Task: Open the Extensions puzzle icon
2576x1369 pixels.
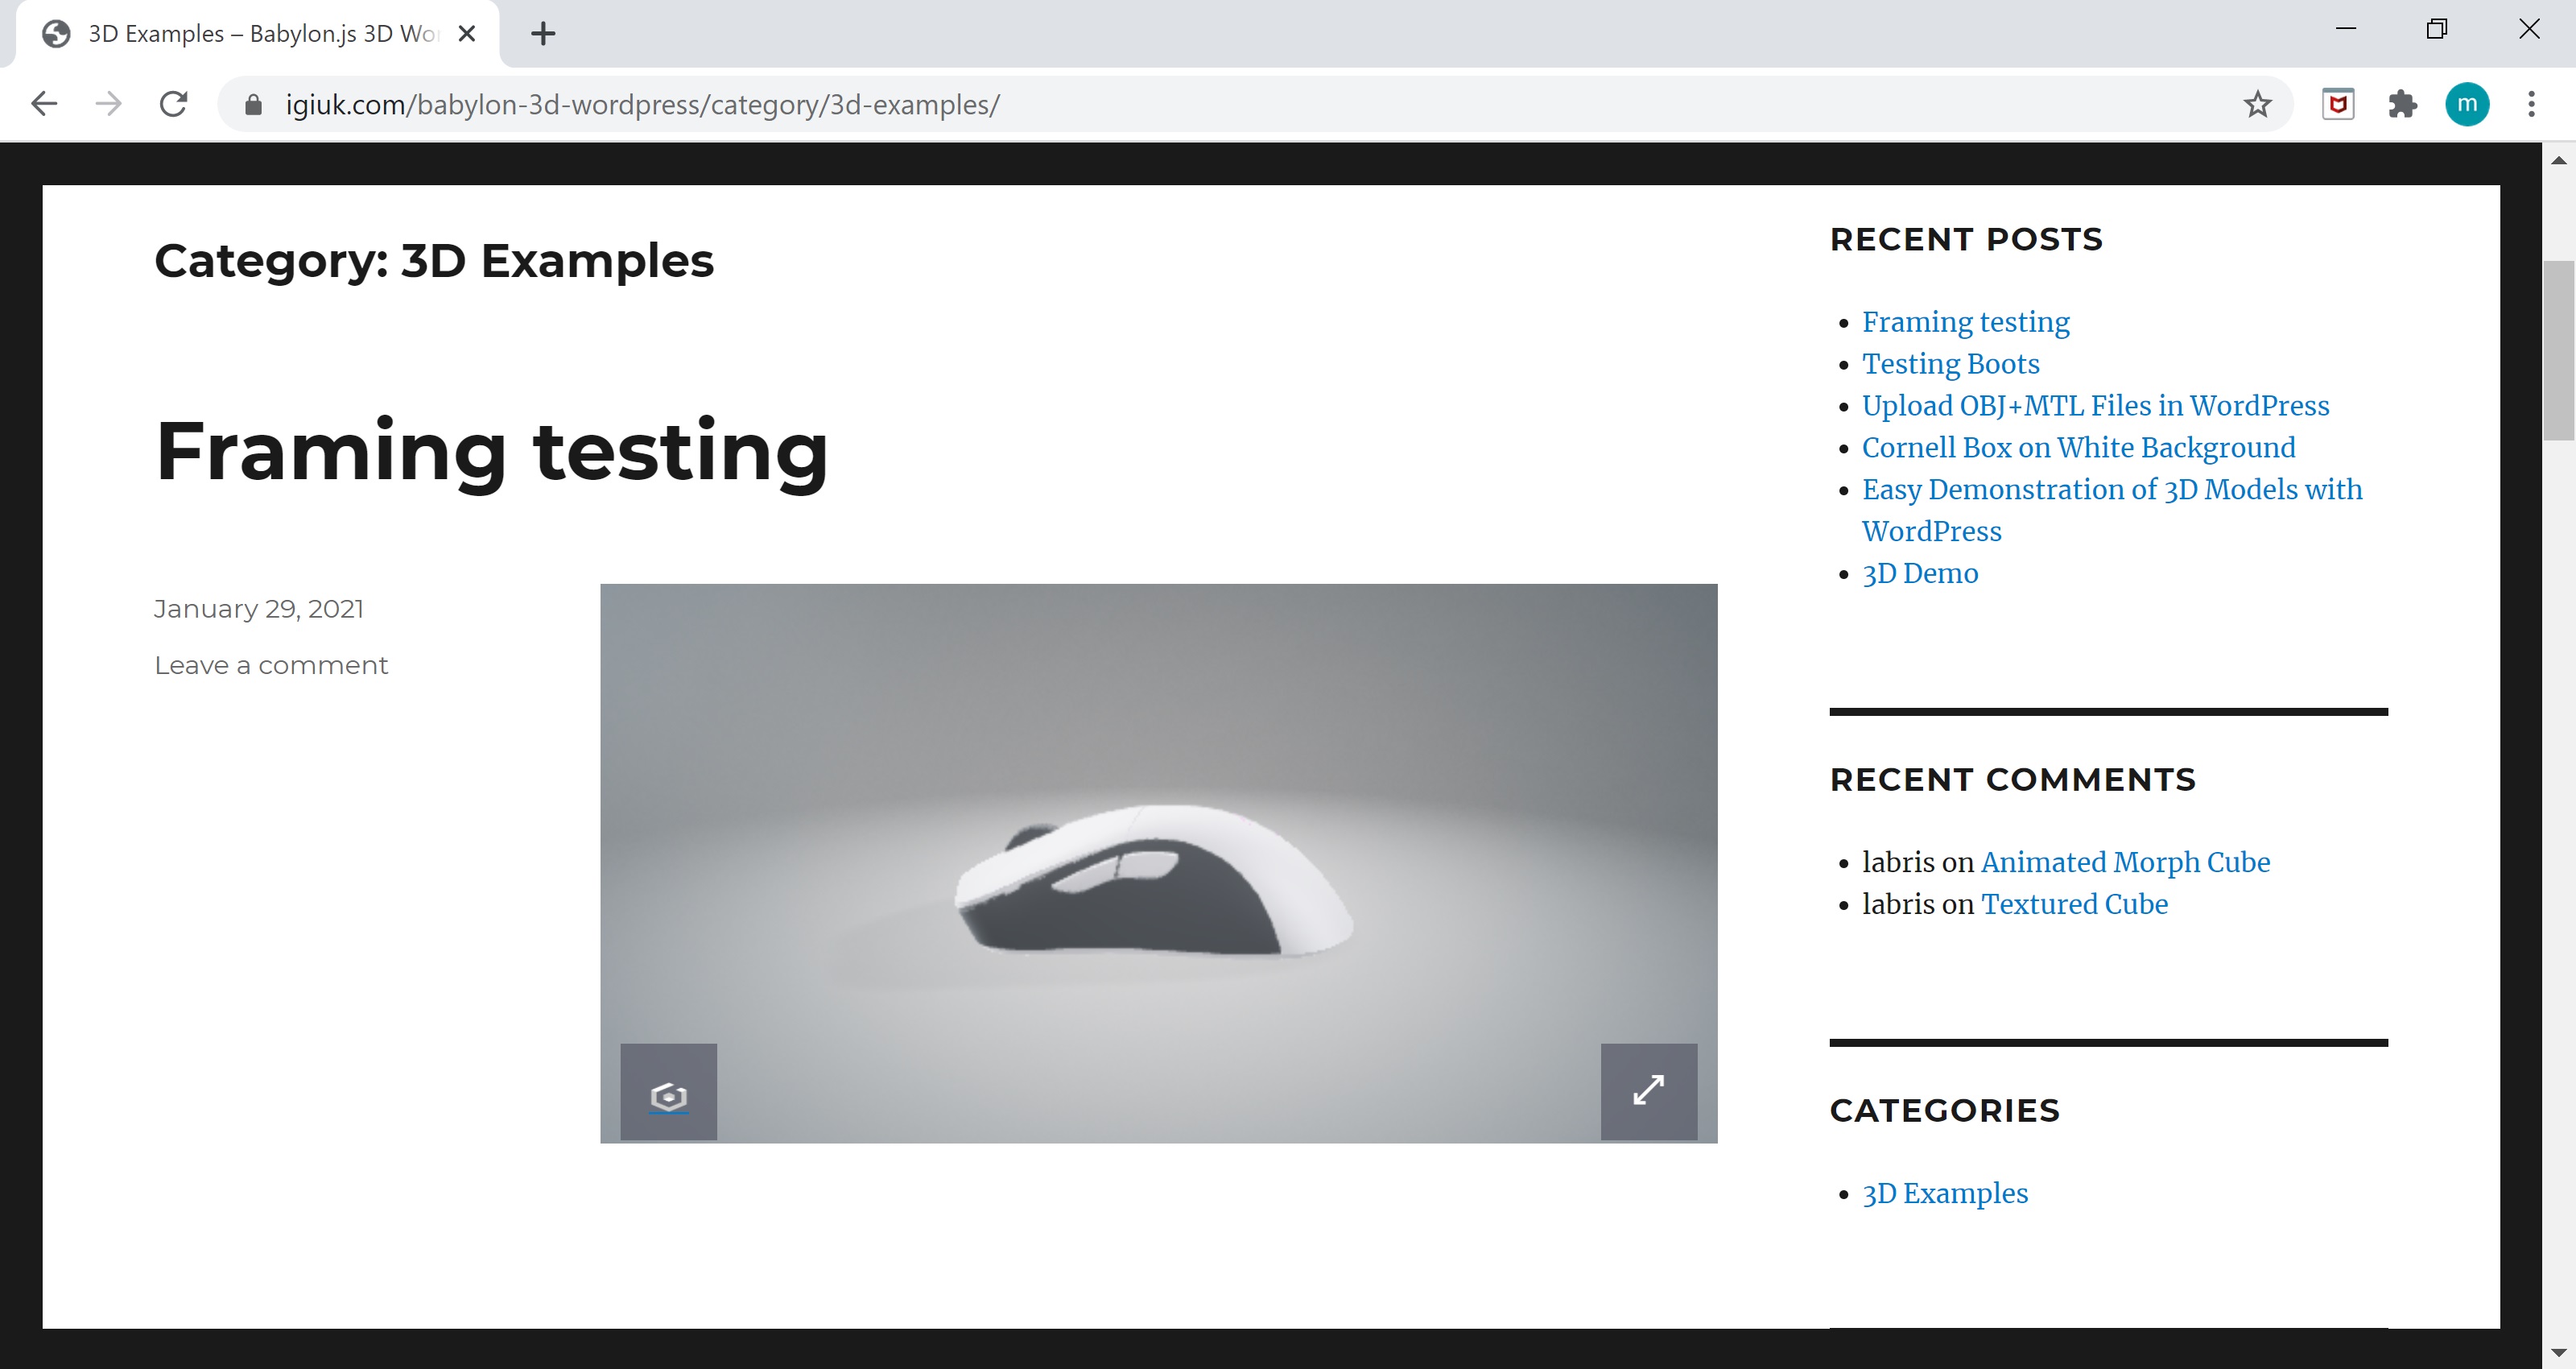Action: 2402,104
